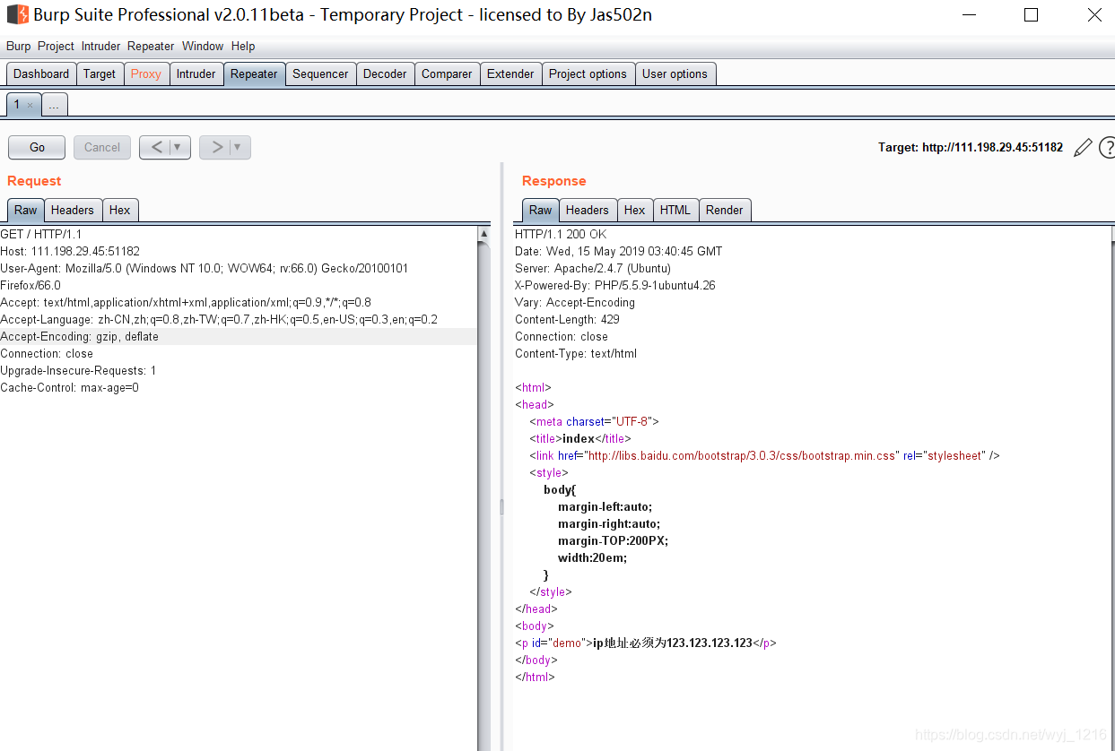Select the Response Hex tab
The height and width of the screenshot is (751, 1115).
[635, 210]
